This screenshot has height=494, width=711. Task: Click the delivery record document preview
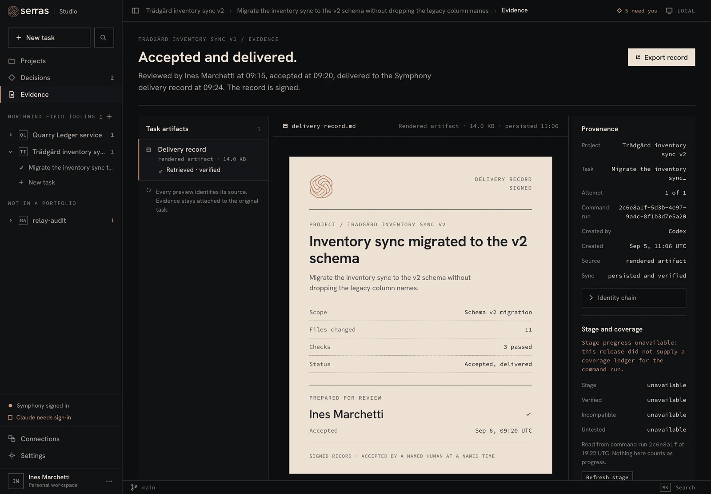click(x=420, y=315)
